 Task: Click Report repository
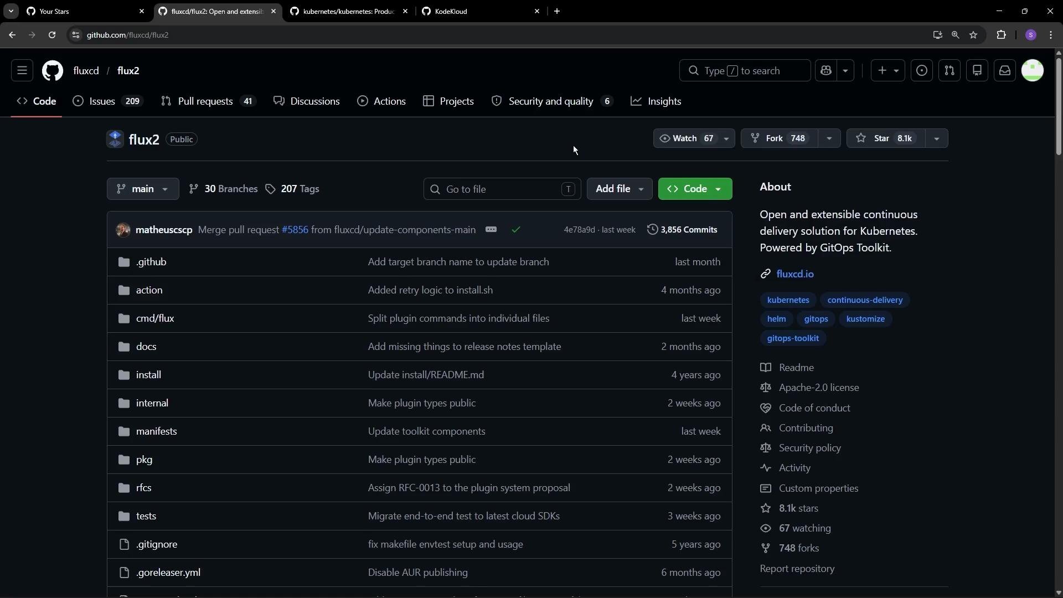[x=797, y=569]
